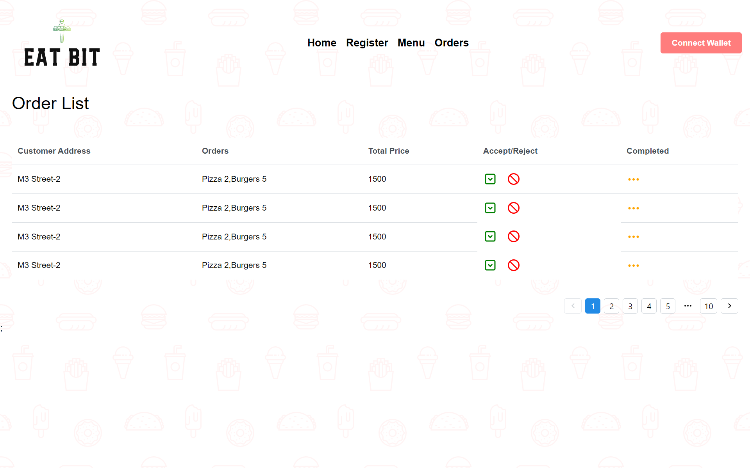This screenshot has width=750, height=468.
Task: Click the Eat Bit logo
Action: click(x=62, y=44)
